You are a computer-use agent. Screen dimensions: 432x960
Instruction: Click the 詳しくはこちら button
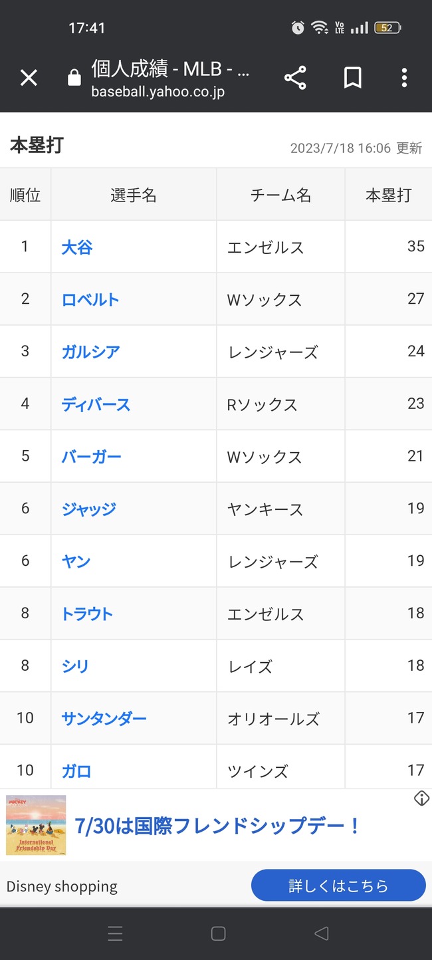click(x=338, y=886)
